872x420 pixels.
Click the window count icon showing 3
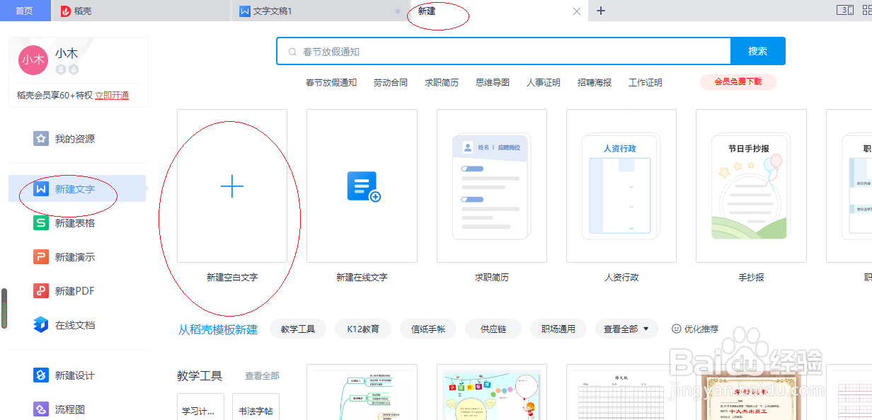coord(845,10)
